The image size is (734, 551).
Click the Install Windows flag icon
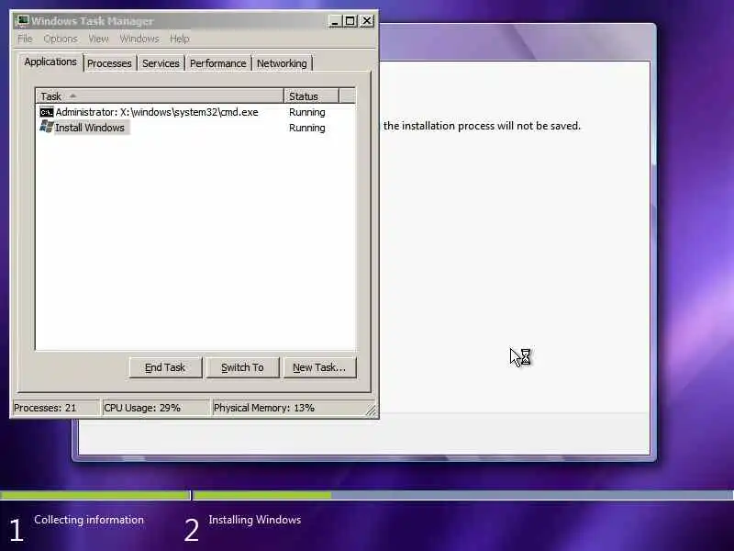coord(47,127)
